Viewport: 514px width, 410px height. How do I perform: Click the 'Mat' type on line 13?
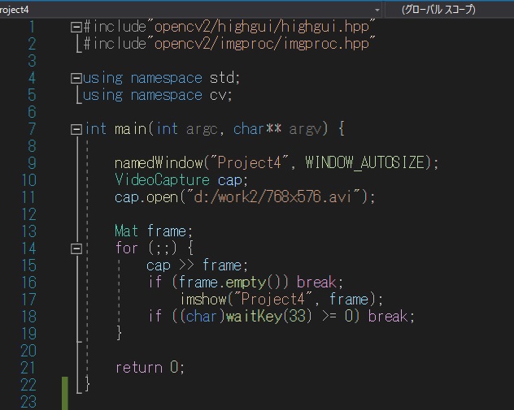pyautogui.click(x=126, y=231)
